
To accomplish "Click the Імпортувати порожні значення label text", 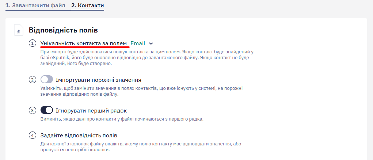I will pos(99,80).
